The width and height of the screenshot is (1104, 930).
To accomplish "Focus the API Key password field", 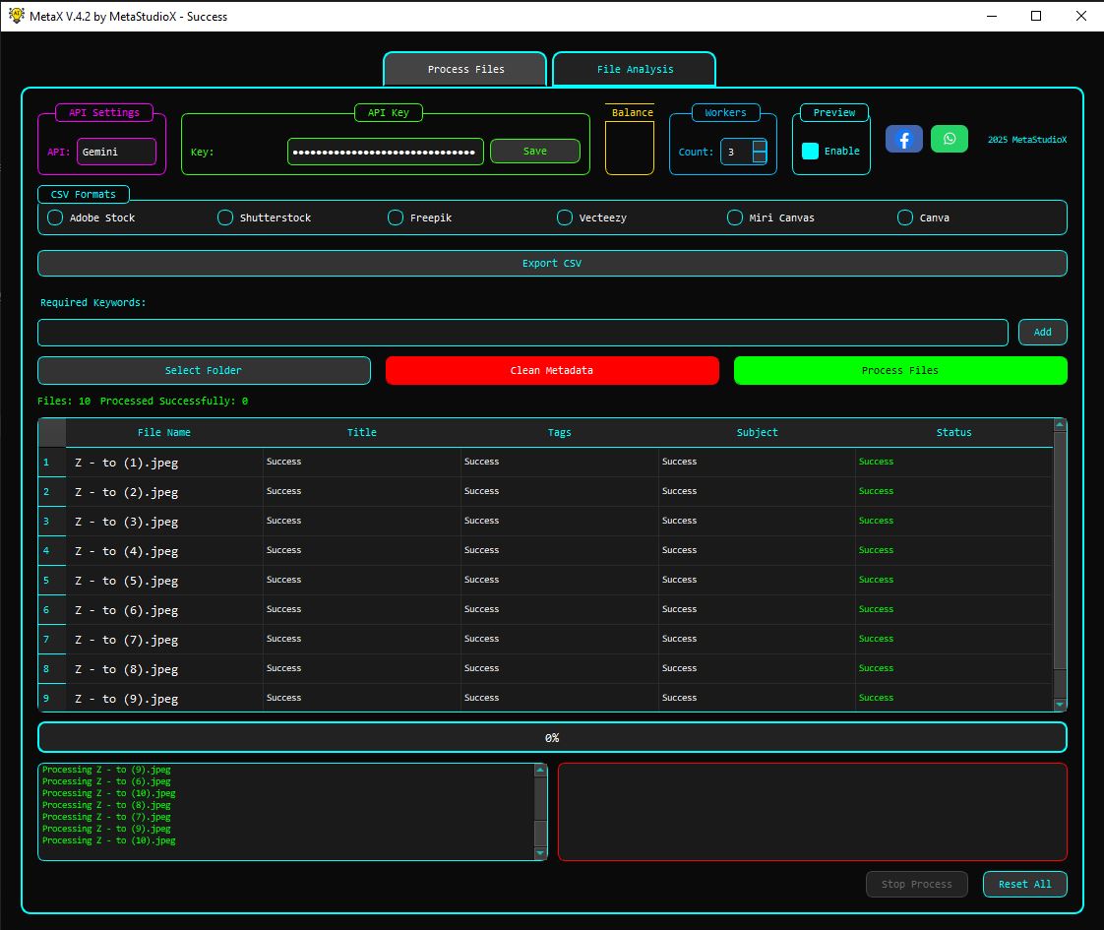I will point(385,152).
